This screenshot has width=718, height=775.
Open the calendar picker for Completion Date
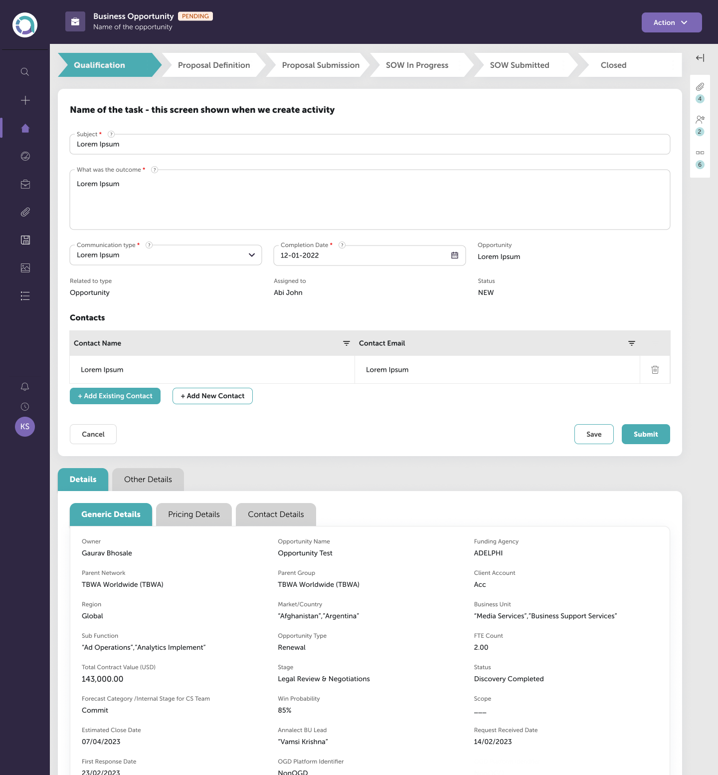point(454,256)
